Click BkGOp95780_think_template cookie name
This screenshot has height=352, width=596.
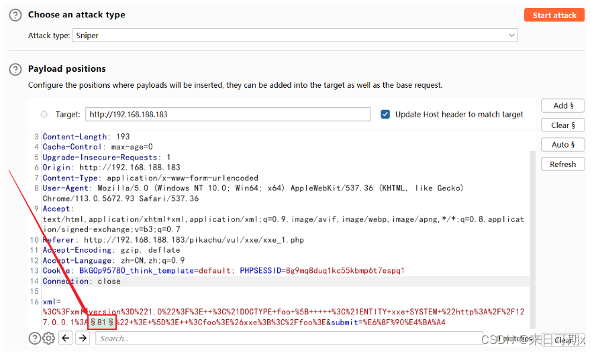pyautogui.click(x=136, y=271)
